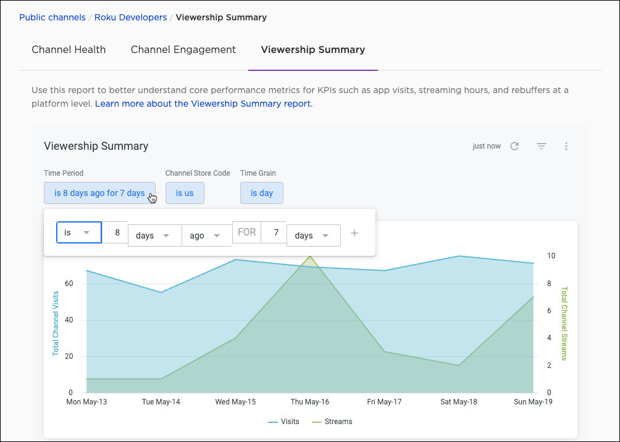
Task: Click the refresh report icon
Action: coord(514,146)
